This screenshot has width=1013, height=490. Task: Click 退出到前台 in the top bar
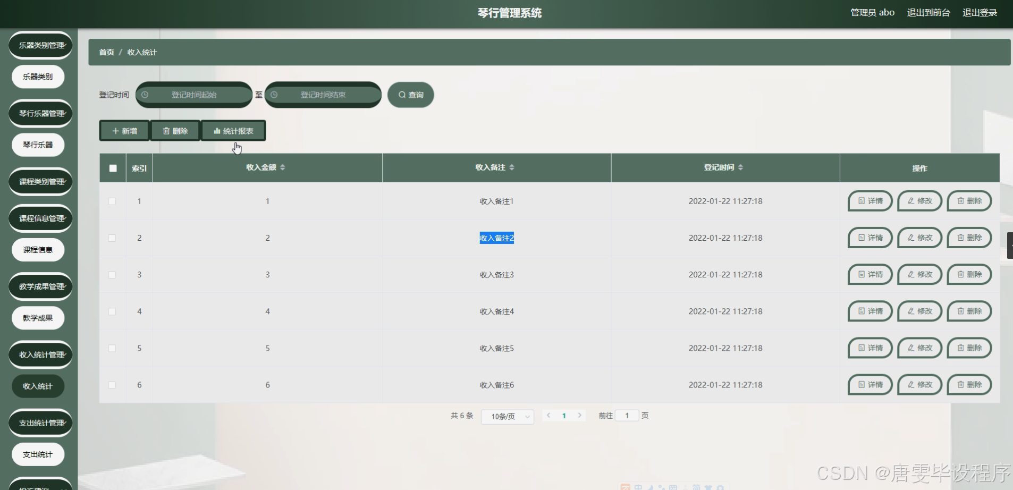point(928,13)
